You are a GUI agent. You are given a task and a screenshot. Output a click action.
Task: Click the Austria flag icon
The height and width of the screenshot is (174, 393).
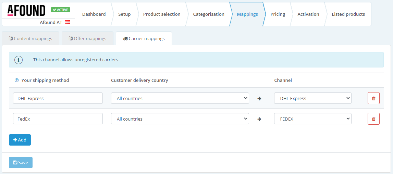67,22
